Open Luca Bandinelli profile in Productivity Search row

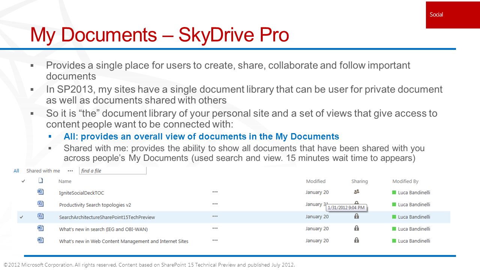pos(414,204)
